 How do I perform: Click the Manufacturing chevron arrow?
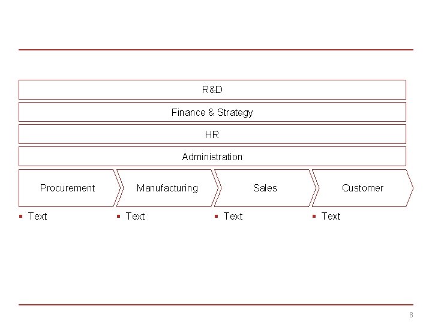[167, 188]
